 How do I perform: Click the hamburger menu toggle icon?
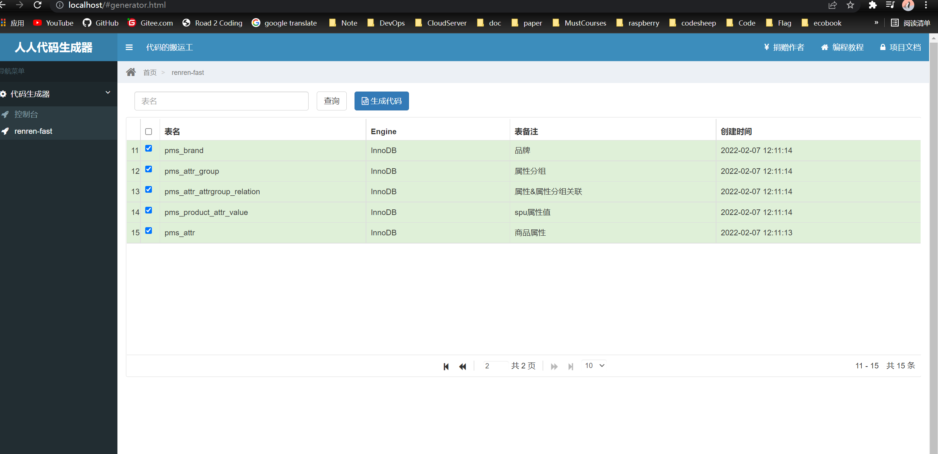pyautogui.click(x=129, y=47)
